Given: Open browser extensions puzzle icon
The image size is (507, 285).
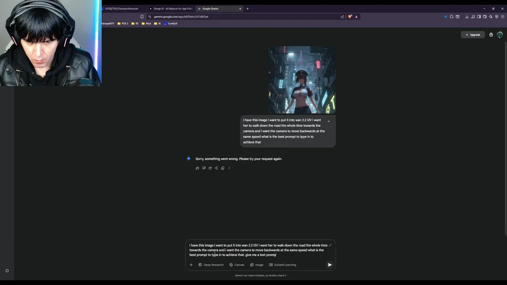Looking at the screenshot, I should tap(452, 17).
